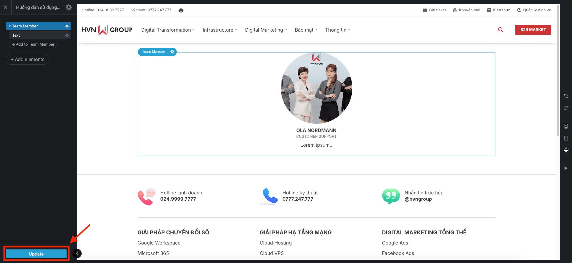This screenshot has height=263, width=572.
Task: Open page settings gear in the sidebar header
Action: point(69,7)
